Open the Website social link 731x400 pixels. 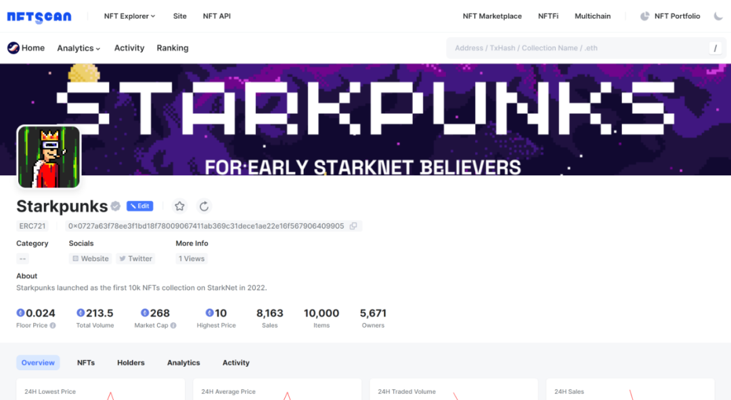point(91,259)
